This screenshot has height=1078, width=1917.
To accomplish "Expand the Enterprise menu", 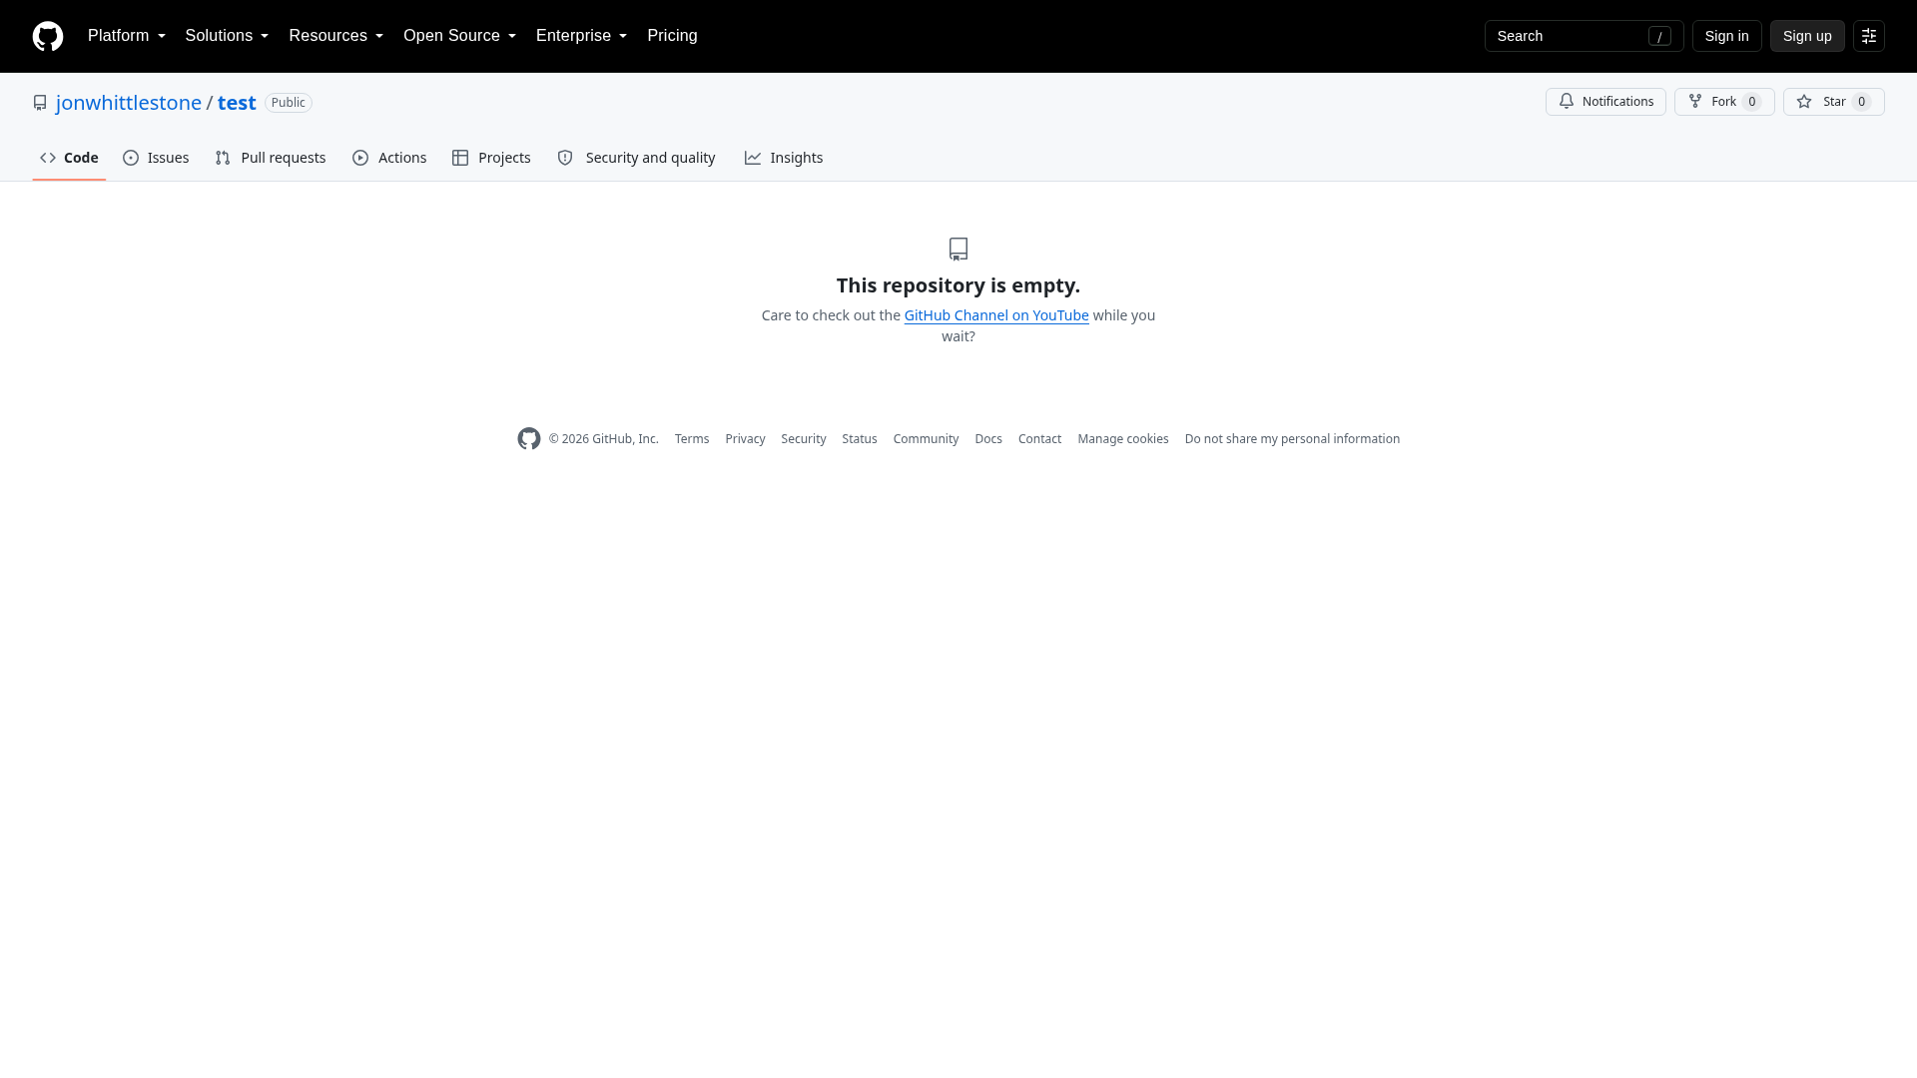I will (x=581, y=36).
